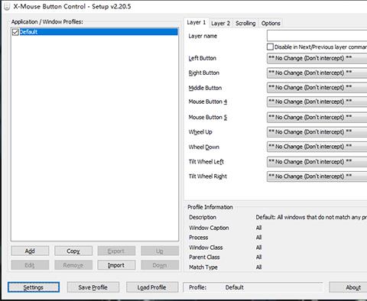The image size is (367, 301).
Task: Click the Add profile button
Action: [x=30, y=251]
